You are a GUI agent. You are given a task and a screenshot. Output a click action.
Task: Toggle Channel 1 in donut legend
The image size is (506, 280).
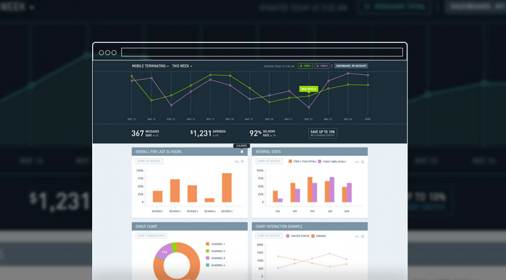coord(215,244)
